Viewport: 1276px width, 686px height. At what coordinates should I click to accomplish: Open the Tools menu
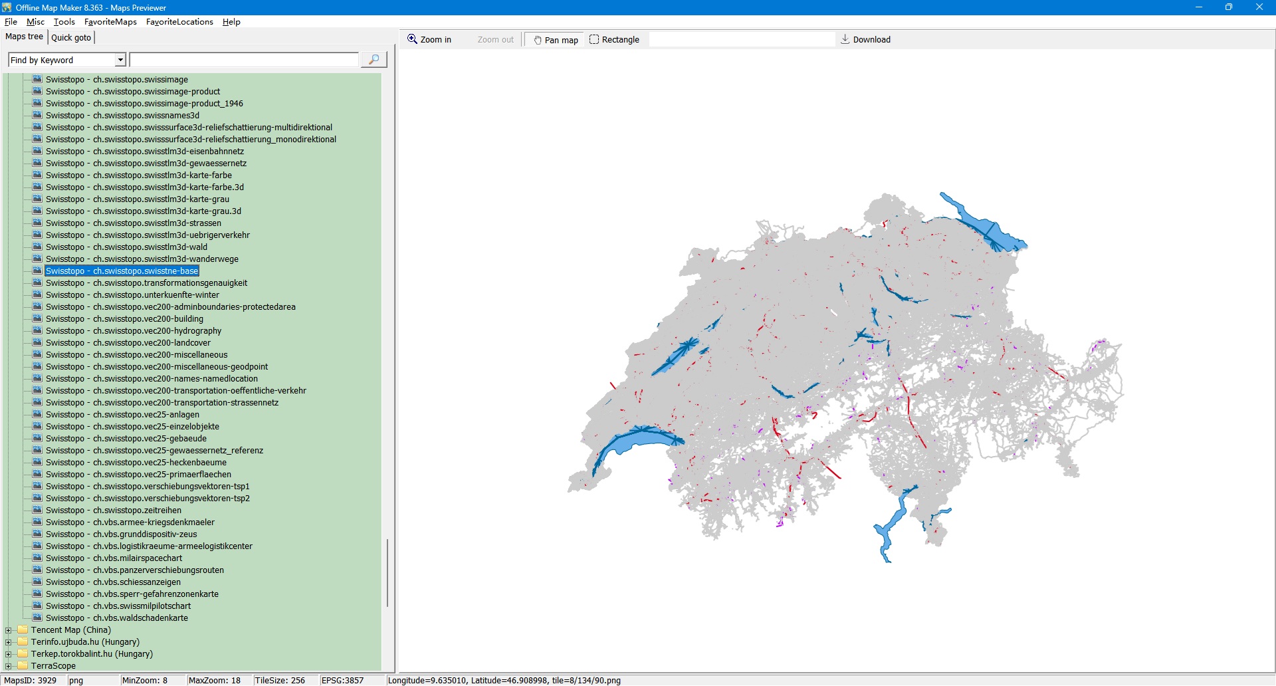click(64, 22)
